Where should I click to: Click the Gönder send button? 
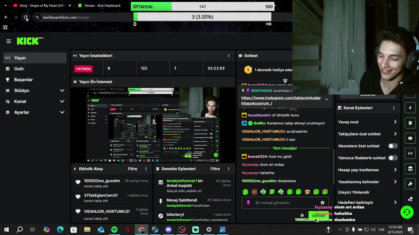tap(319, 216)
